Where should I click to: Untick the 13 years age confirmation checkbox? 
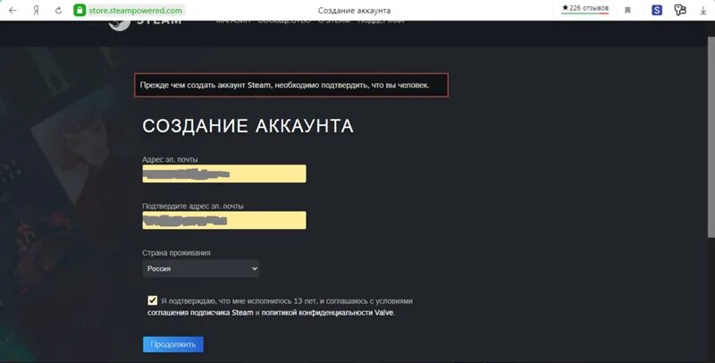tap(152, 300)
